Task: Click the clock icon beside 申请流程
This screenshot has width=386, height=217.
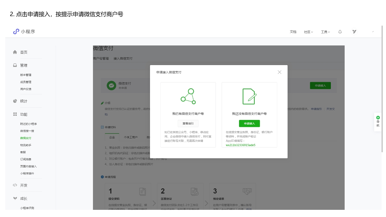Action: [x=102, y=177]
